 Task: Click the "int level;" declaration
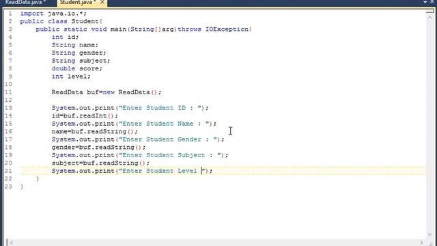click(x=71, y=76)
